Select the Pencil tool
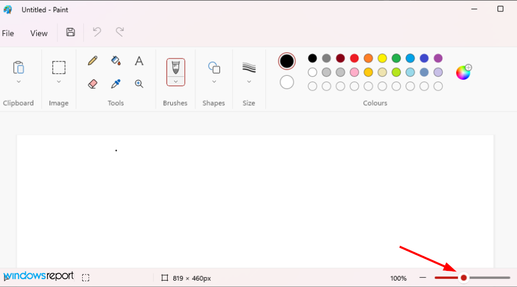Viewport: 517px width, 287px height. click(x=92, y=61)
